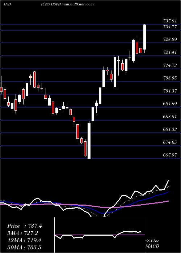Click the long white candle rising from 667.97
Image resolution: width=181 pixels, height=253 pixels.
89,141
